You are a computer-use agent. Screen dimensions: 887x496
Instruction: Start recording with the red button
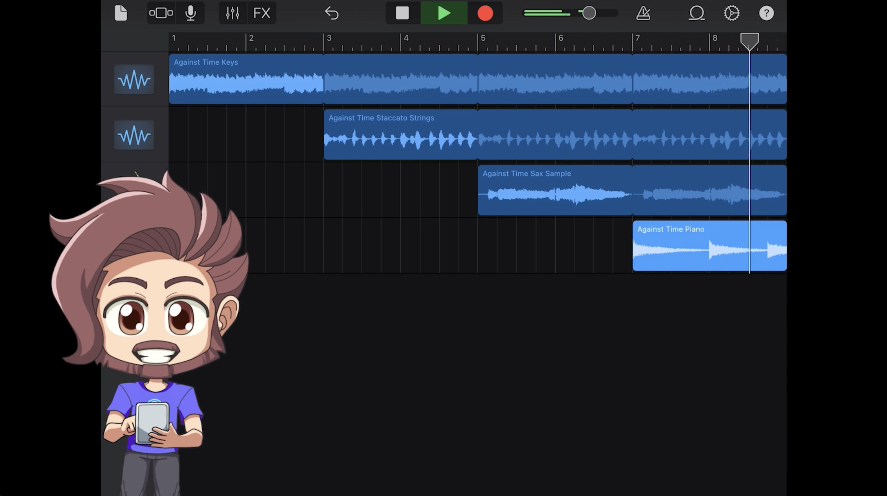click(x=485, y=13)
